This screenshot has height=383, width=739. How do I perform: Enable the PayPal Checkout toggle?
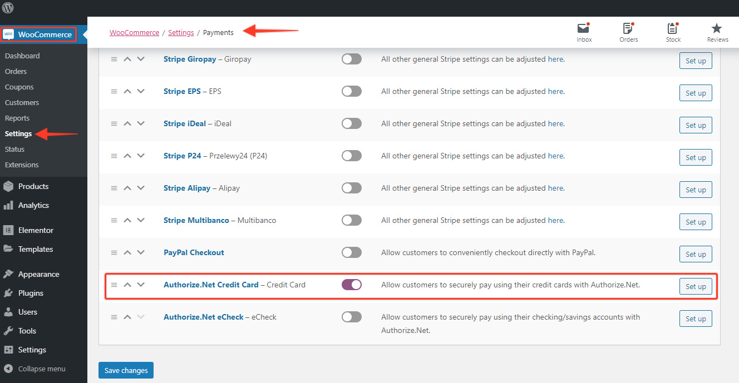click(x=352, y=252)
